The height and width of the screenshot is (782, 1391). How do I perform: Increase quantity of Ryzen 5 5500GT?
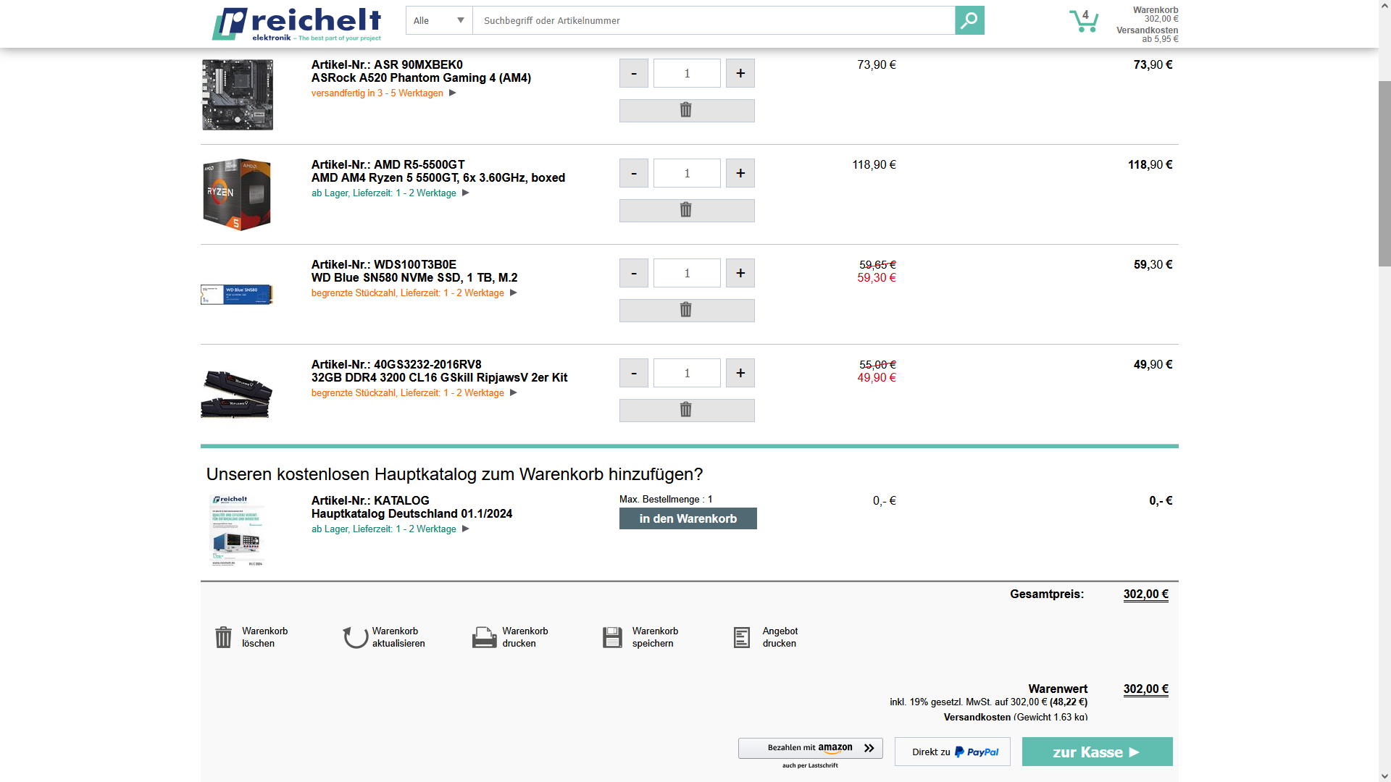pyautogui.click(x=740, y=173)
